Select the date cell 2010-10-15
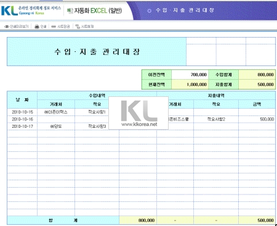277x226 pixels. [x=22, y=112]
